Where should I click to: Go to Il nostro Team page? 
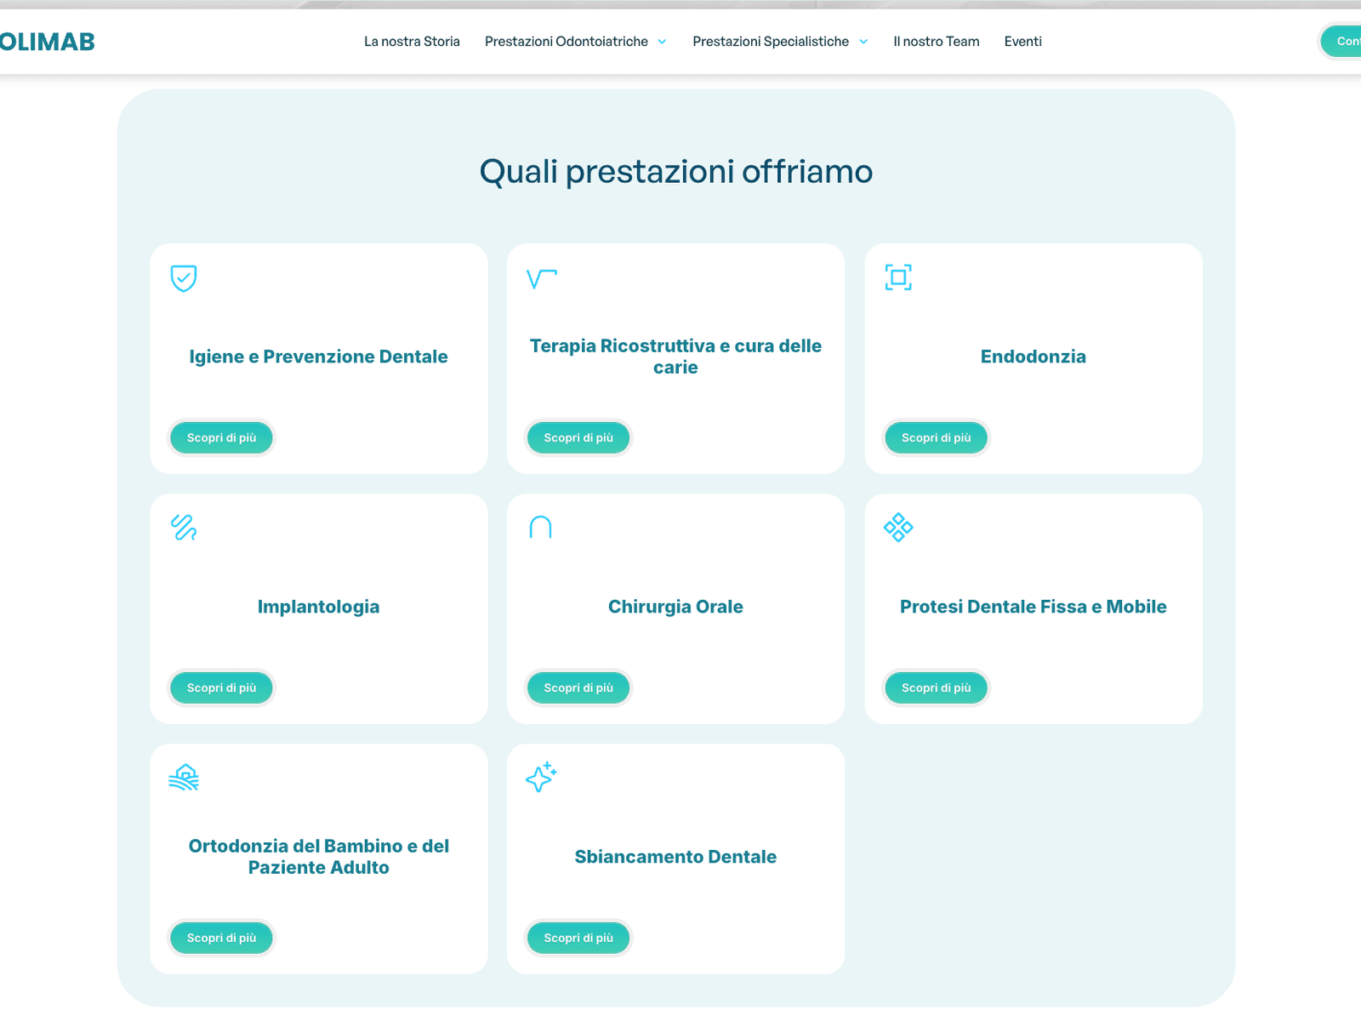tap(937, 42)
